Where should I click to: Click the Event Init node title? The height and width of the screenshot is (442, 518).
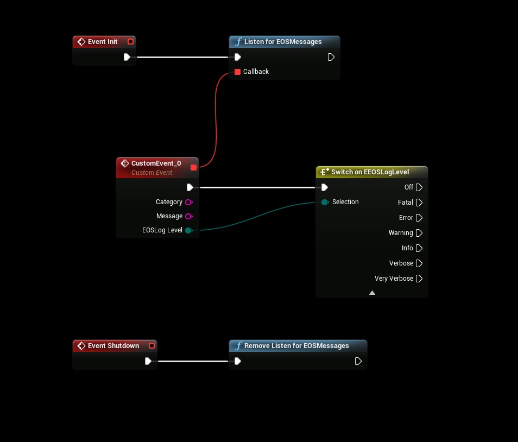point(103,42)
